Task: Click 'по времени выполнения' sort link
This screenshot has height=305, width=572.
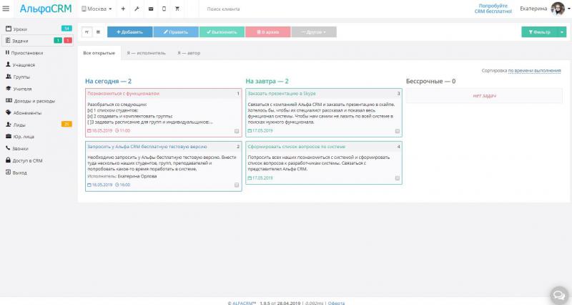Action: tap(535, 72)
